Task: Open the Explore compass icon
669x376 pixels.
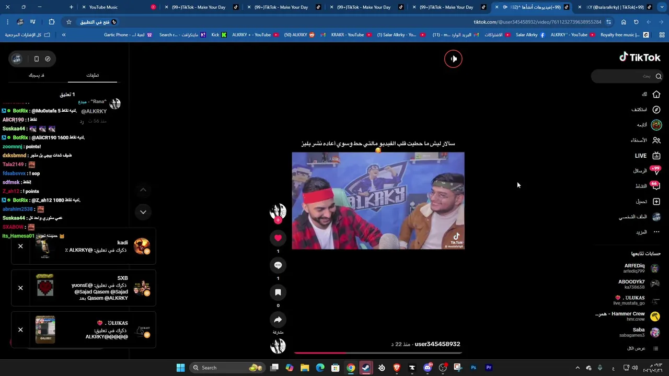Action: click(656, 110)
